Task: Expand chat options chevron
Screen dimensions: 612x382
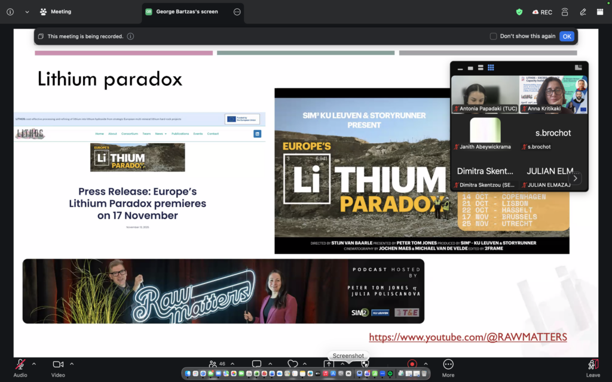Action: (x=270, y=364)
